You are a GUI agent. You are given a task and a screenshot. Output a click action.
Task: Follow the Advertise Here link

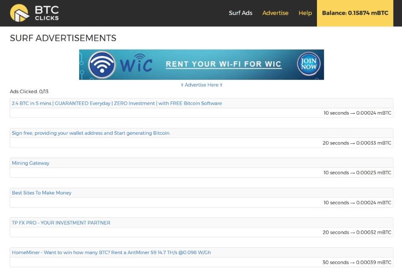201,85
